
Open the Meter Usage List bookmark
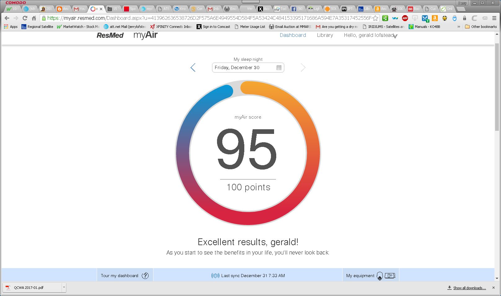[x=250, y=27]
